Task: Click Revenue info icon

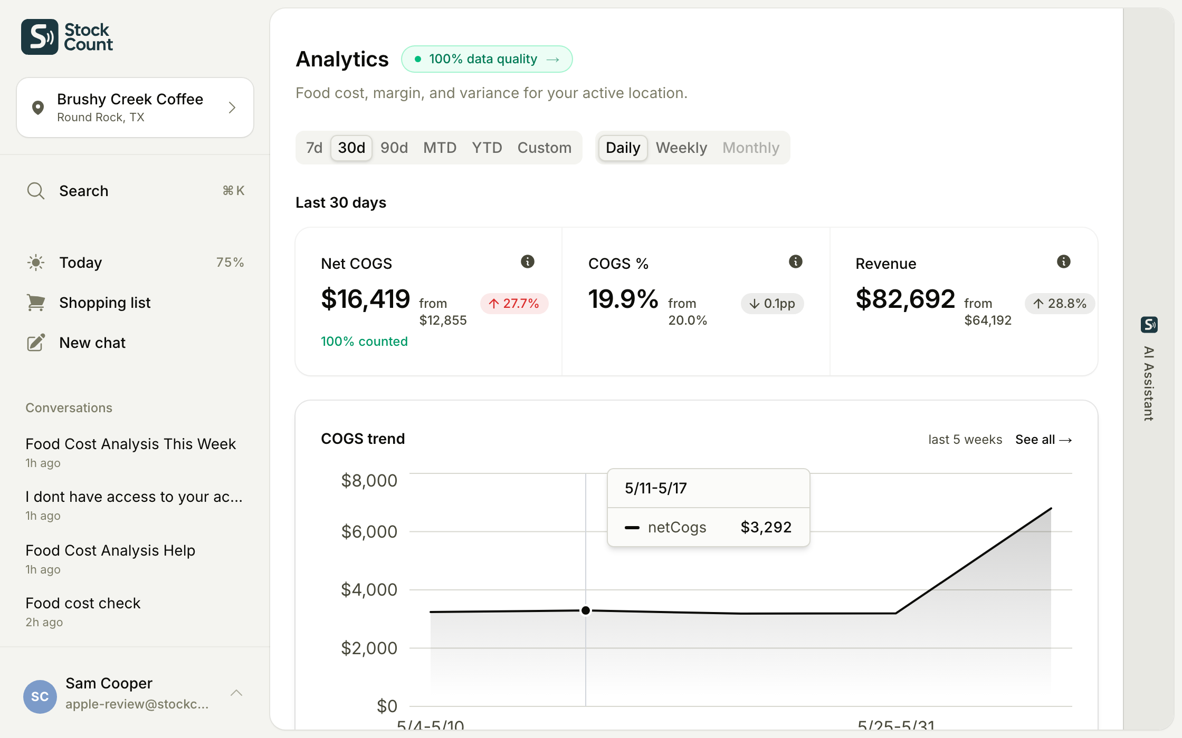Action: click(x=1064, y=261)
